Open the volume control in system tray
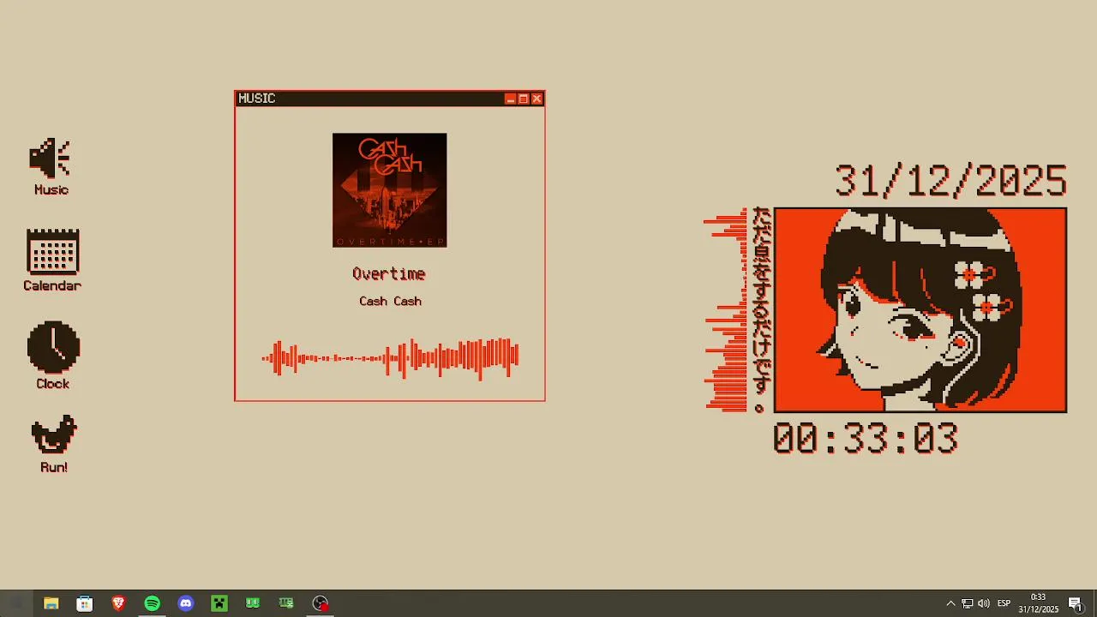The width and height of the screenshot is (1097, 617). pos(984,603)
